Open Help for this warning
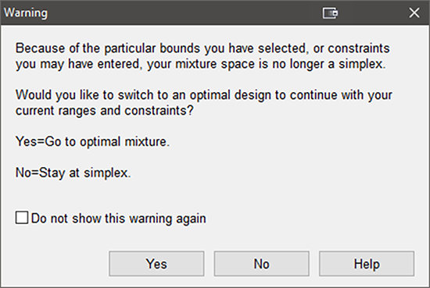 [x=367, y=264]
